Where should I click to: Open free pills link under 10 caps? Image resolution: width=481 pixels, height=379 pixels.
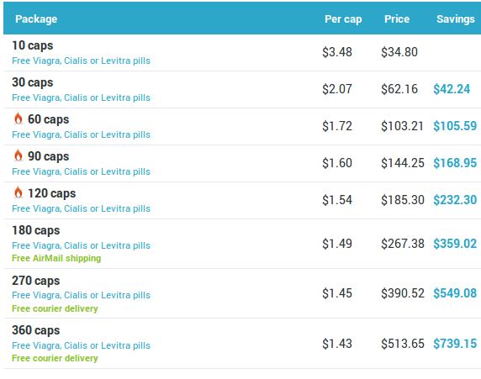[81, 61]
